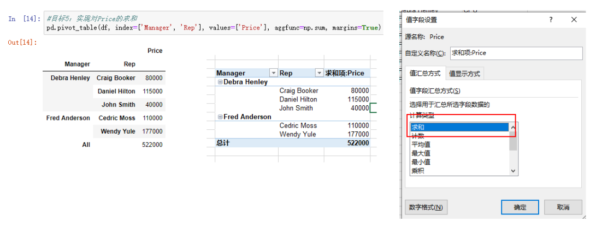Click the Price header in pandas output
This screenshot has height=228, width=590.
(x=155, y=51)
